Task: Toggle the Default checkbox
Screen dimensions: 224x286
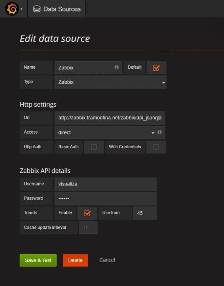Action: [156, 68]
